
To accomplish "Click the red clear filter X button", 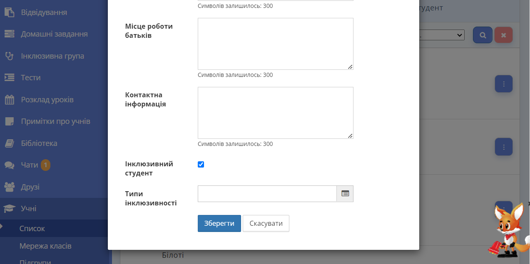I will (503, 35).
